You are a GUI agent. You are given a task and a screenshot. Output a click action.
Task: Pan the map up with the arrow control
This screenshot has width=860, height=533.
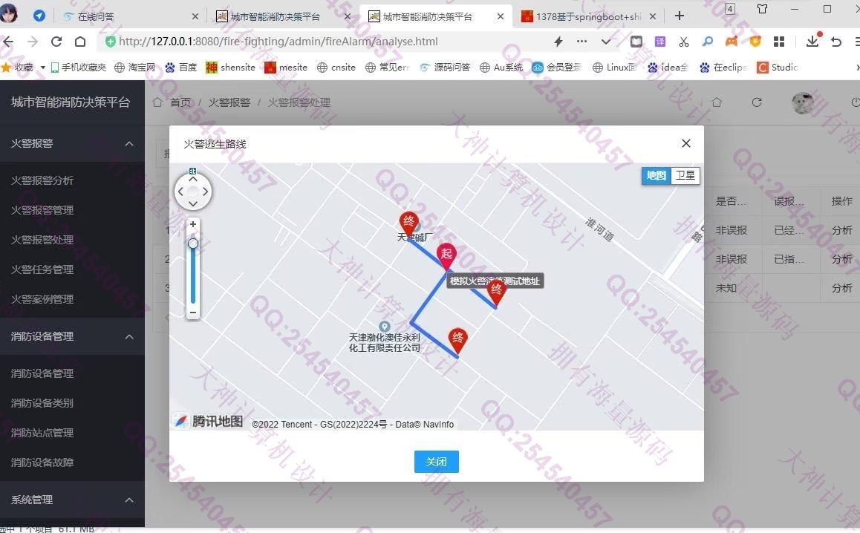tap(193, 180)
